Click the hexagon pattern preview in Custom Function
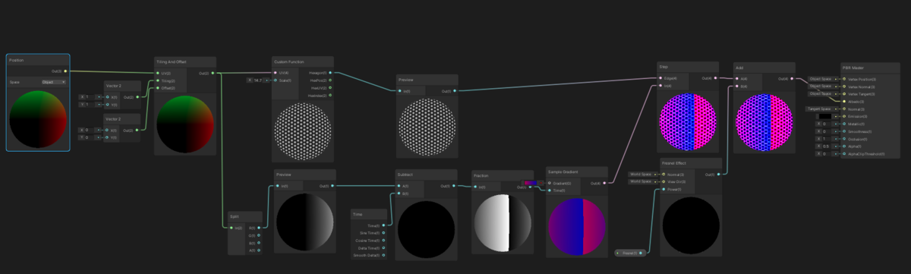The width and height of the screenshot is (911, 274). (x=302, y=131)
